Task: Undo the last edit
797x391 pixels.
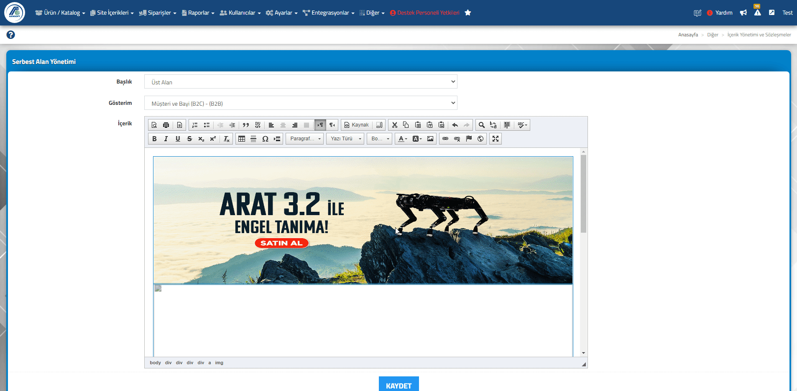Action: pos(455,125)
